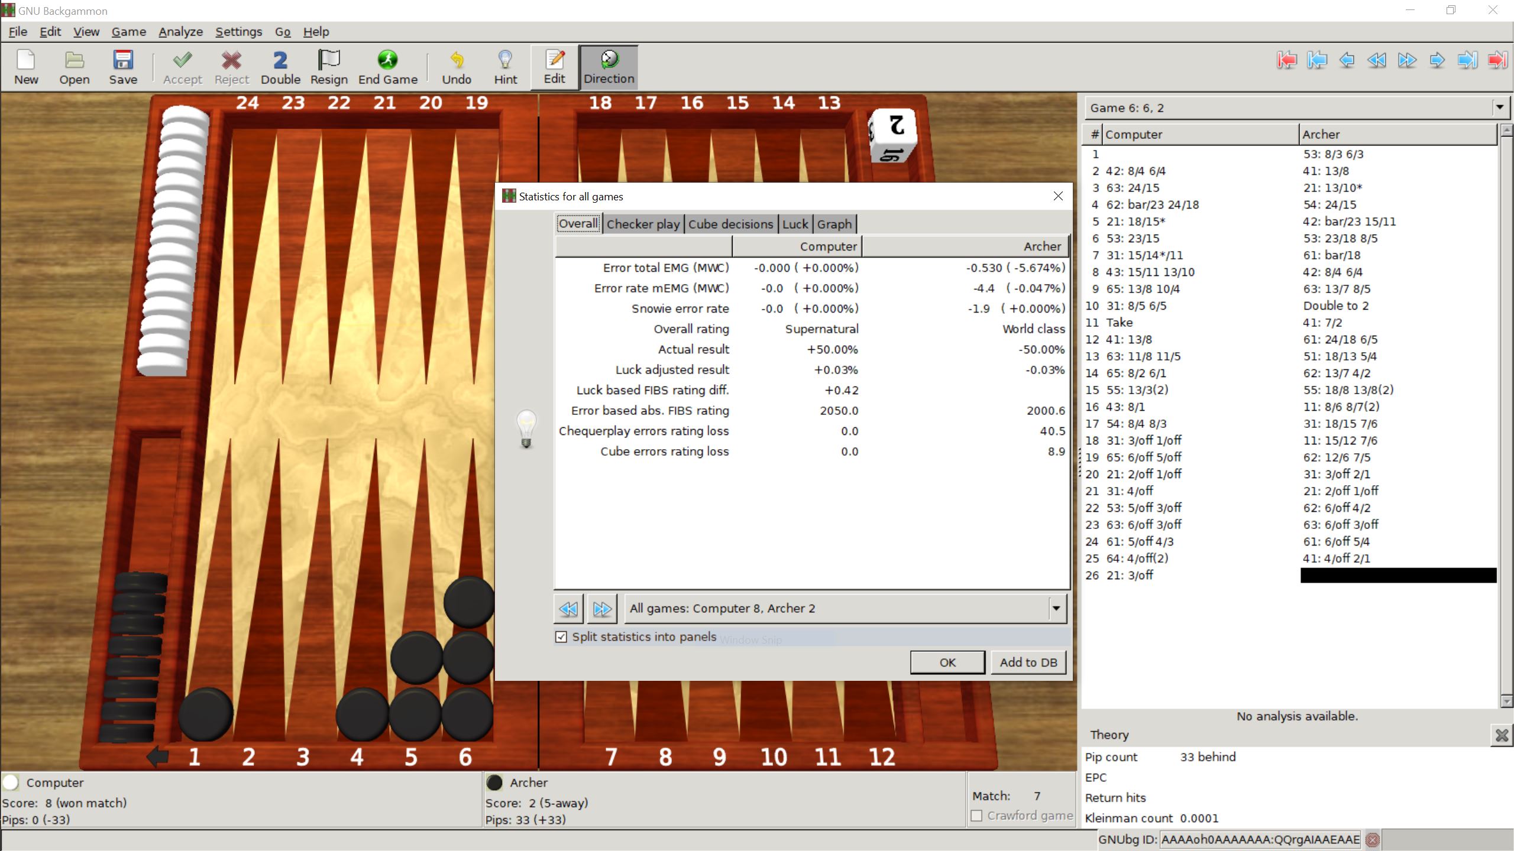Uncheck Split statistics into panels
The width and height of the screenshot is (1514, 851).
coord(561,637)
